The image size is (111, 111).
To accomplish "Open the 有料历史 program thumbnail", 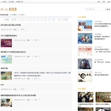I will pos(85,77).
